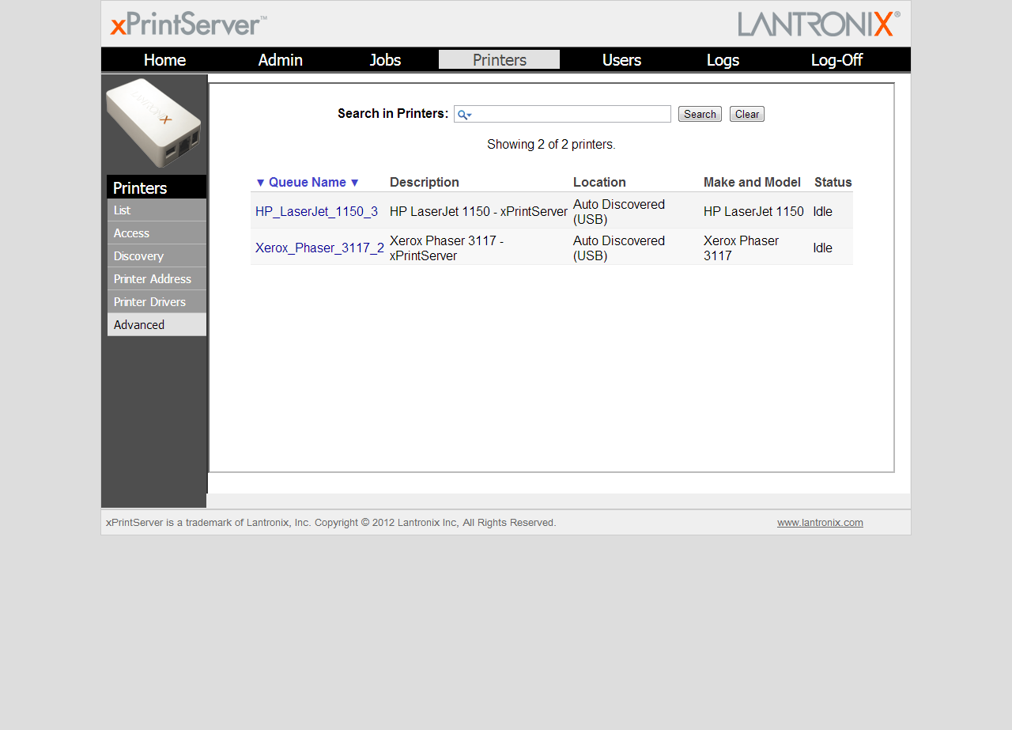1012x730 pixels.
Task: Open the Access sidebar item
Action: point(157,233)
